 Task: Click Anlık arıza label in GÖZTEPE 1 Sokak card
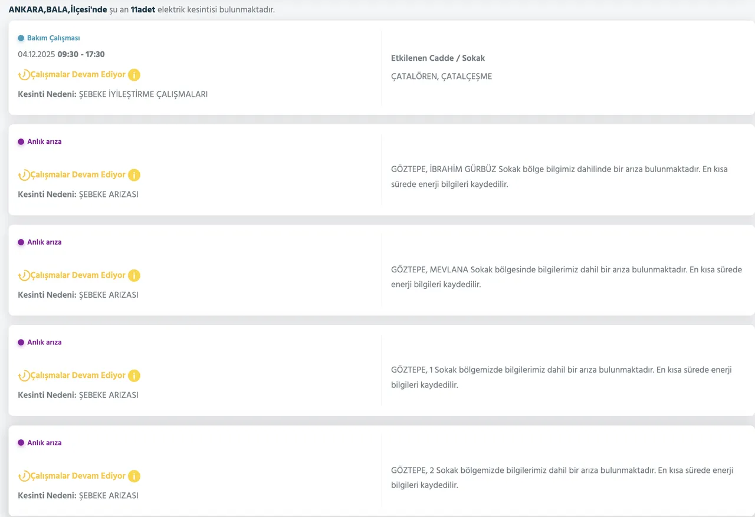coord(44,343)
